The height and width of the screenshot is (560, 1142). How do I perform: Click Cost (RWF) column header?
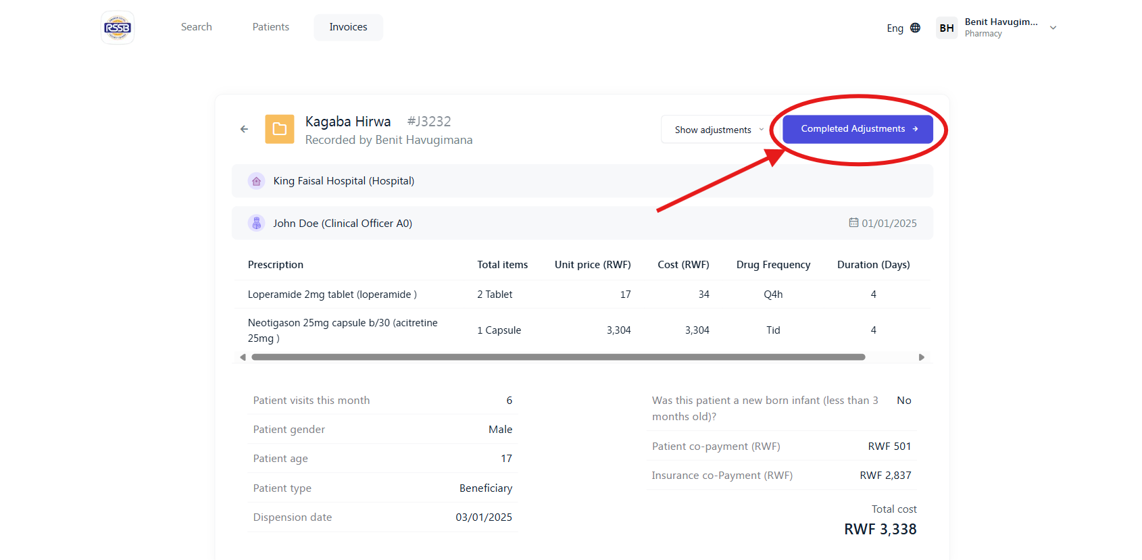click(x=684, y=265)
